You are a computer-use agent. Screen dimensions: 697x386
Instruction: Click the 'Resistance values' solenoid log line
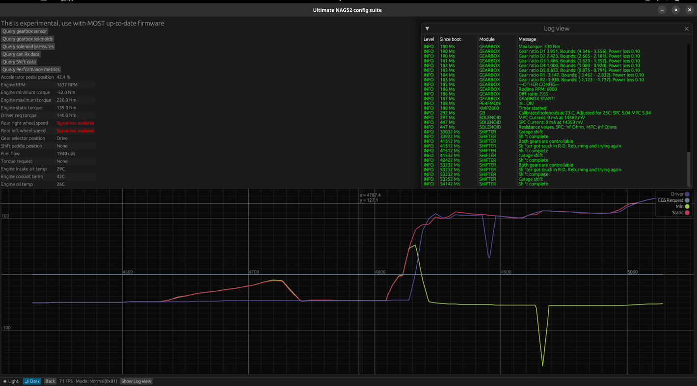(567, 127)
